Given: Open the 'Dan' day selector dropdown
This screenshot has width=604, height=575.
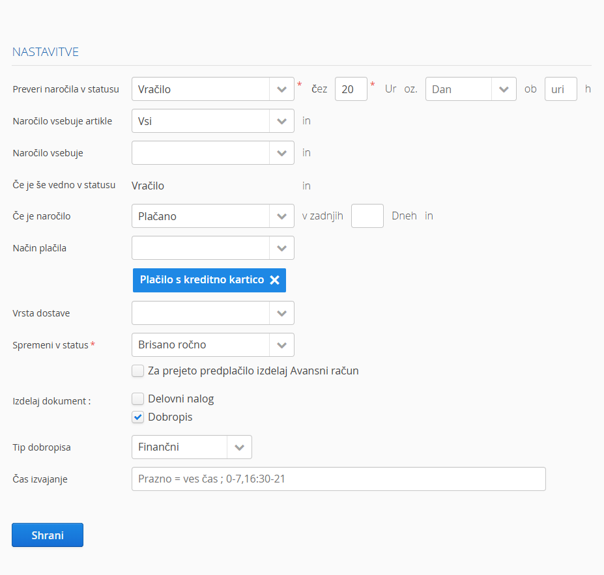Looking at the screenshot, I should (503, 89).
